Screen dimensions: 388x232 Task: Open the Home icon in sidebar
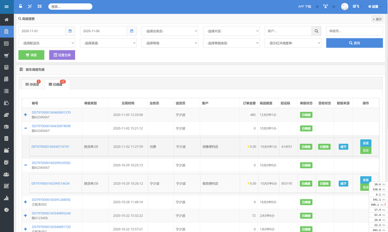click(7, 19)
